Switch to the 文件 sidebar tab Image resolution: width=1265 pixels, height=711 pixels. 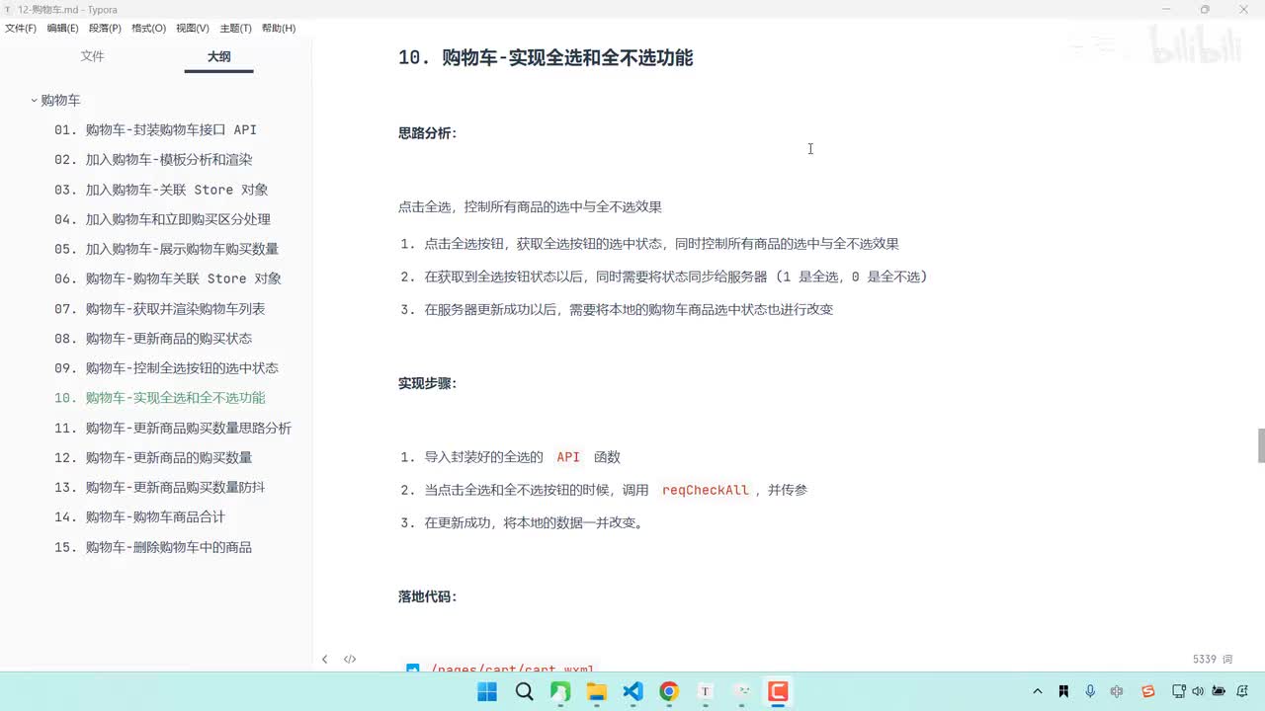(92, 56)
